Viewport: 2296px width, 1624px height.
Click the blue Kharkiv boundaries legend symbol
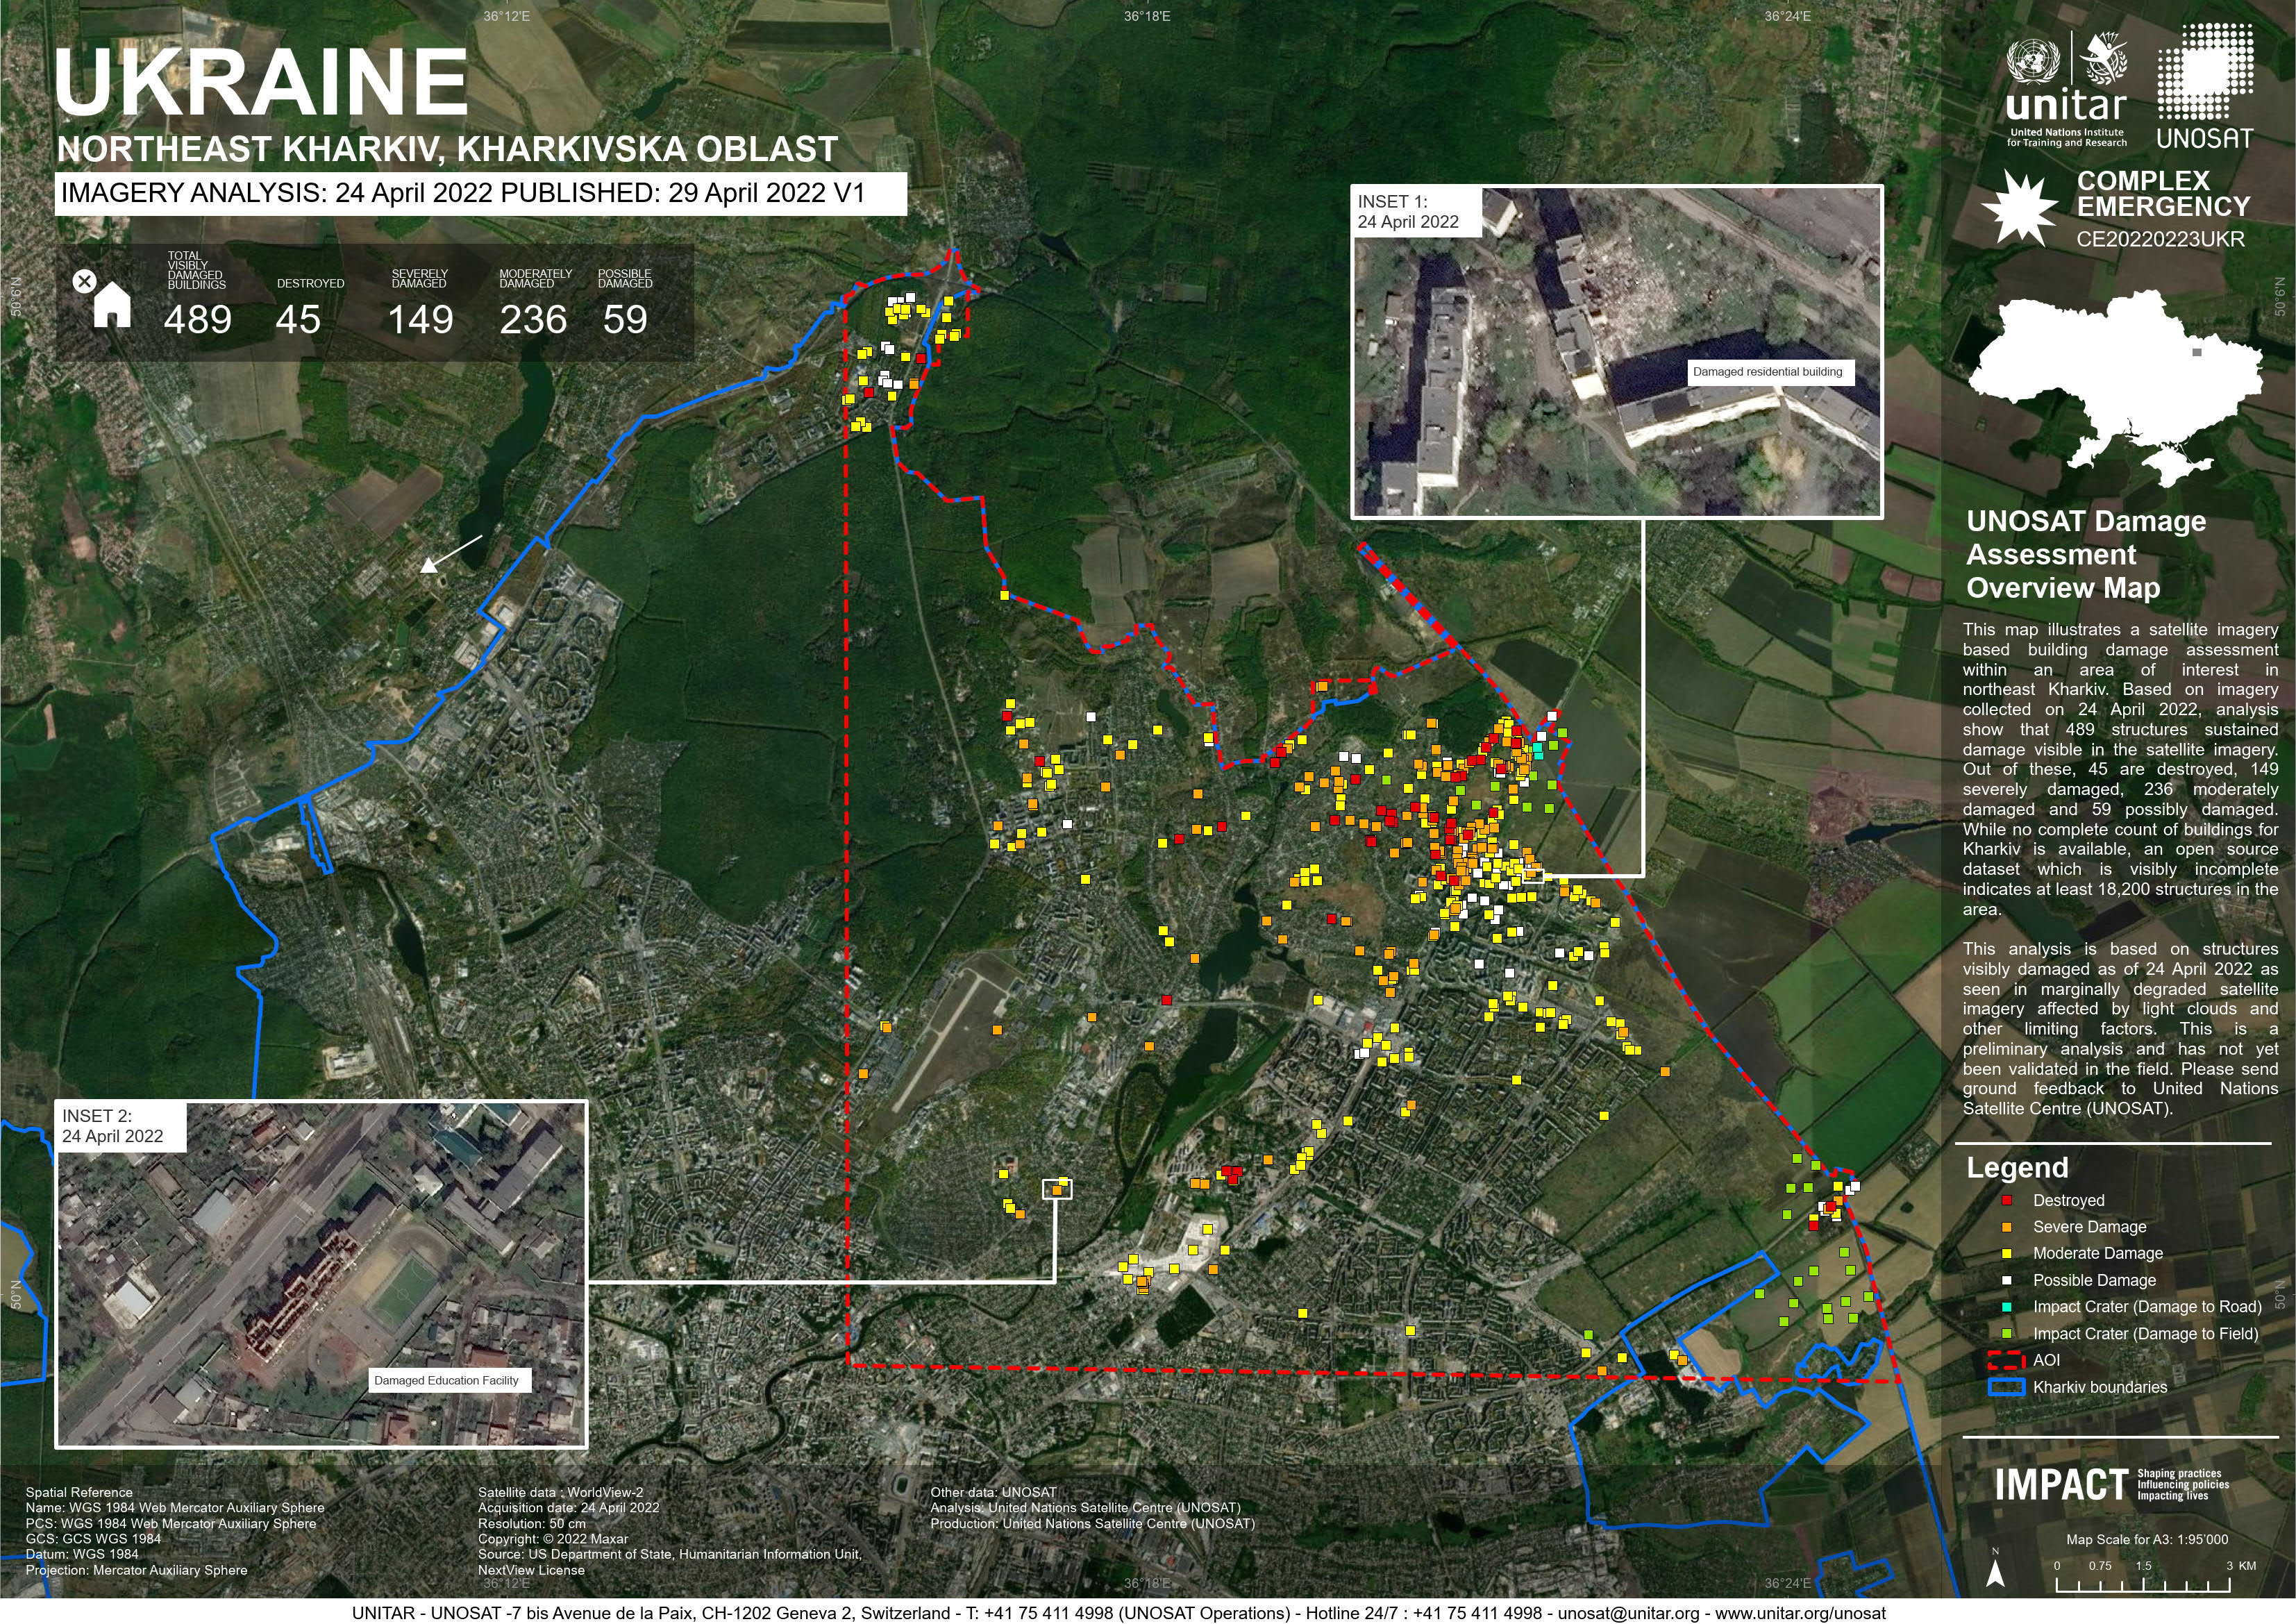coord(2007,1387)
